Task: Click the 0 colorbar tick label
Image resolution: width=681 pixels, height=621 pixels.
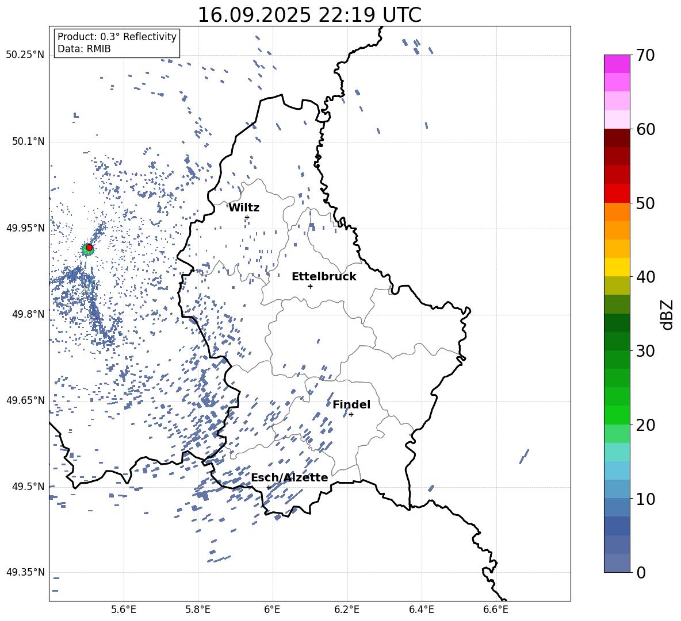Action: (x=641, y=573)
